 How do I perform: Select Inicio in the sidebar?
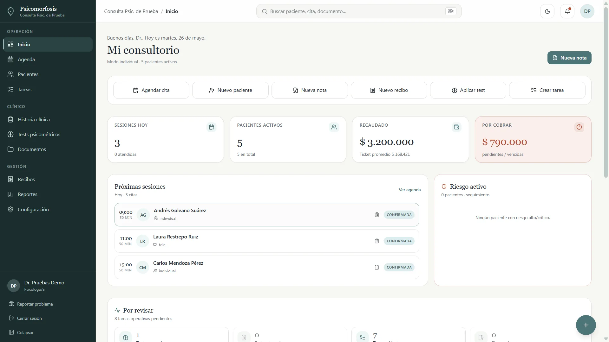(x=48, y=45)
